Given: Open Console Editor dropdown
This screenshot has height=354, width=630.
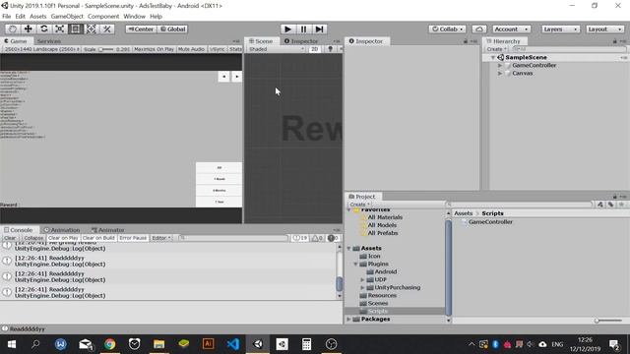Looking at the screenshot, I should [x=161, y=238].
